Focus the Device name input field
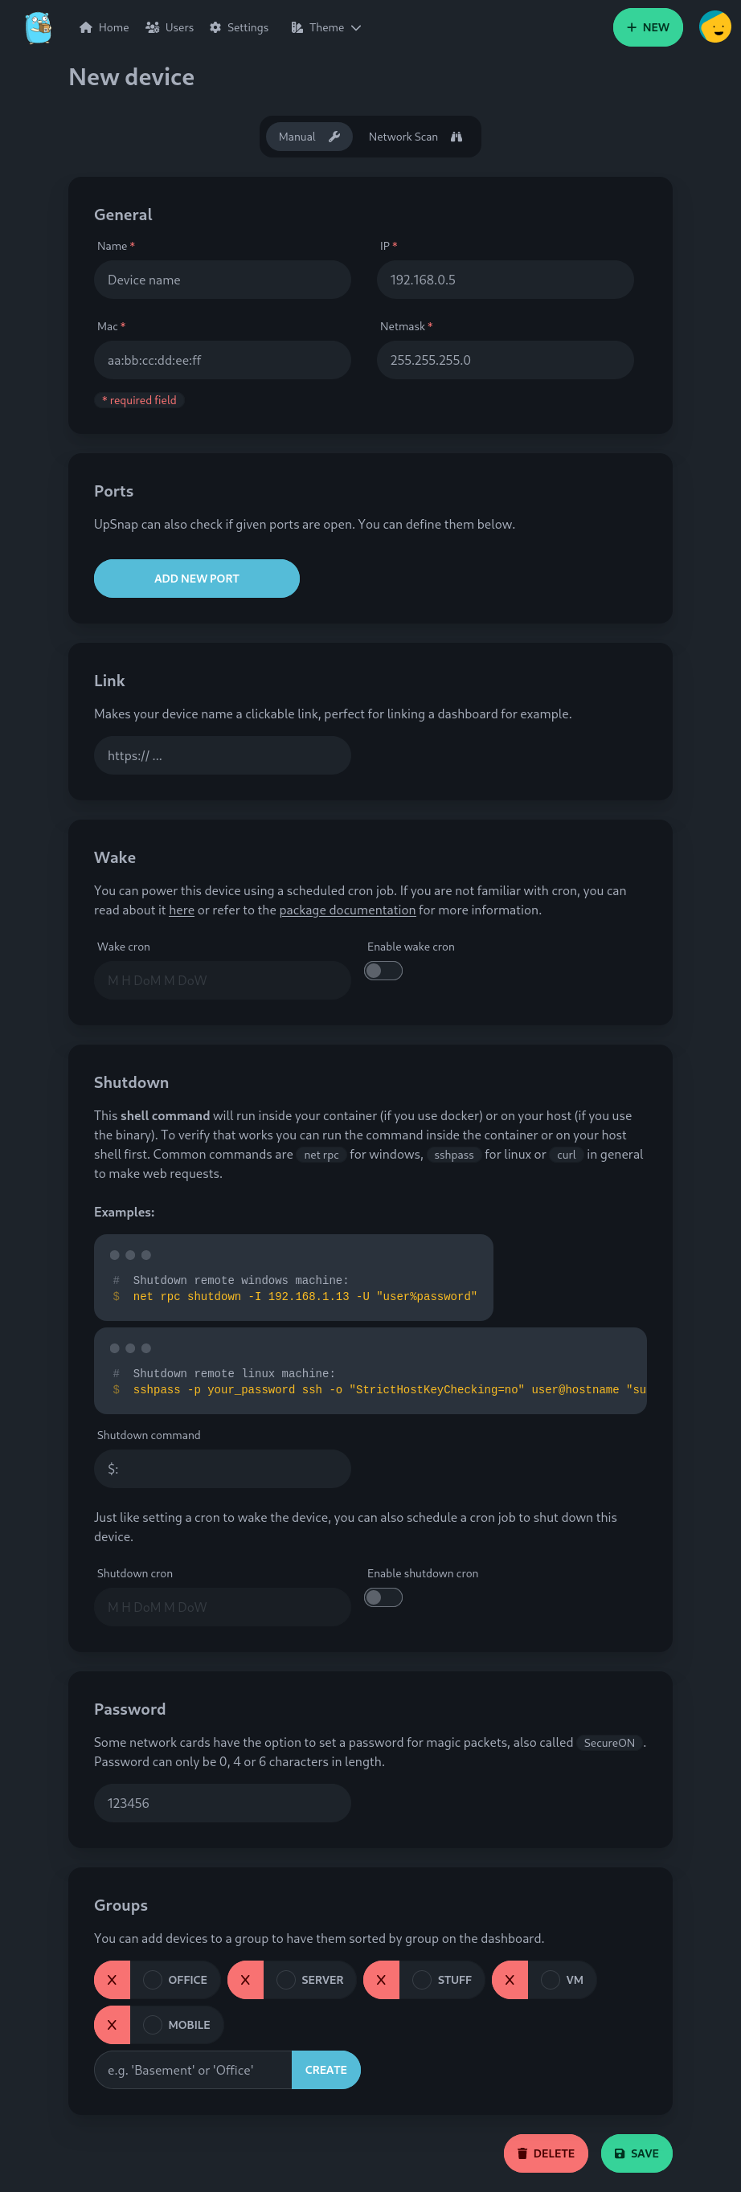The height and width of the screenshot is (2192, 741). [x=222, y=280]
